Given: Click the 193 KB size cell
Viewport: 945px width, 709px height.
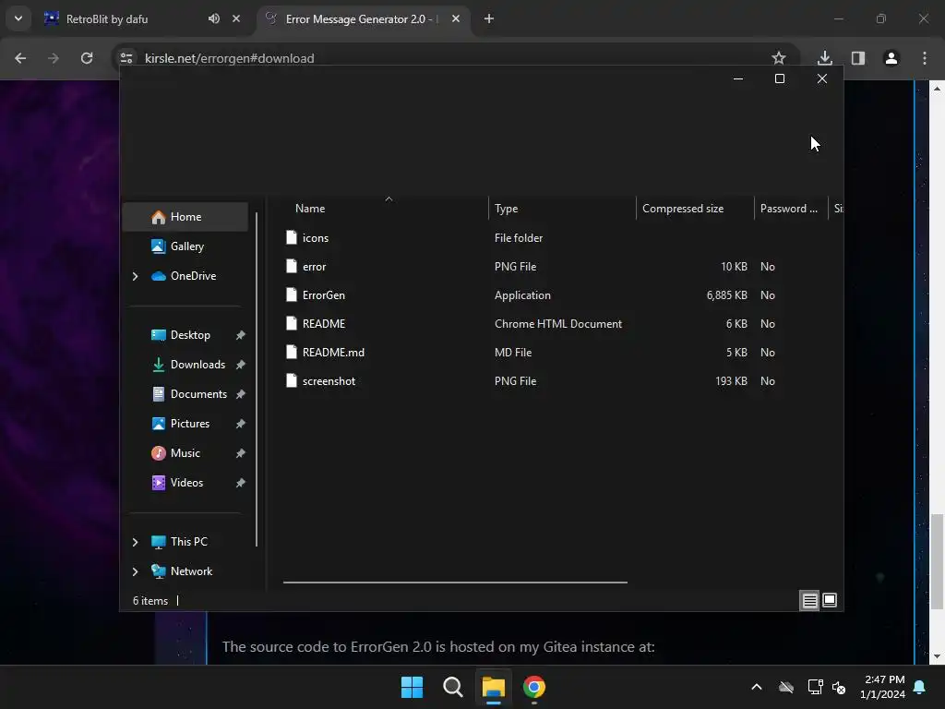Looking at the screenshot, I should pyautogui.click(x=731, y=381).
